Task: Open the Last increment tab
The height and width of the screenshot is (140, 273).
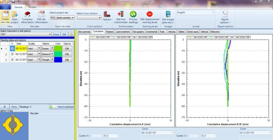Action: click(x=123, y=32)
